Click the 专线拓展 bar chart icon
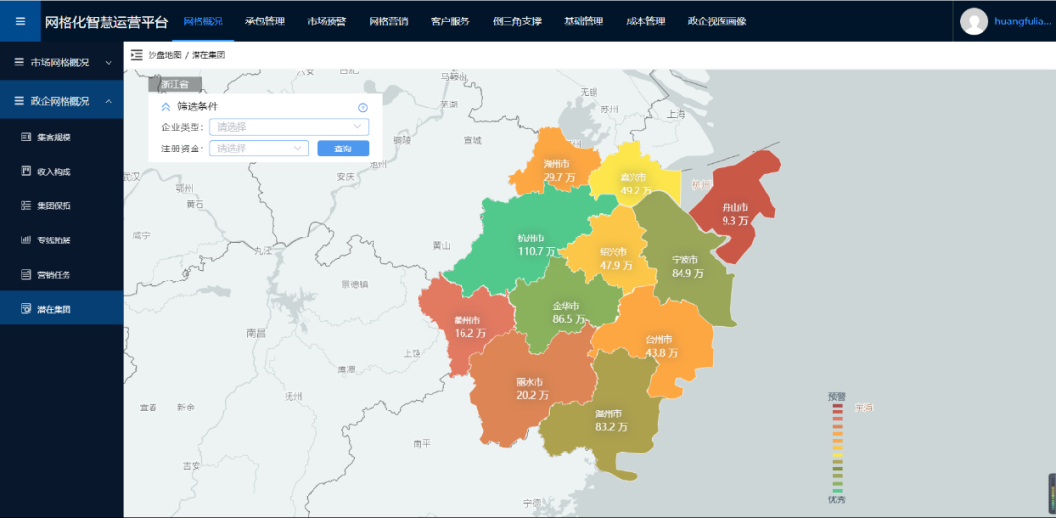This screenshot has width=1056, height=518. [x=26, y=239]
